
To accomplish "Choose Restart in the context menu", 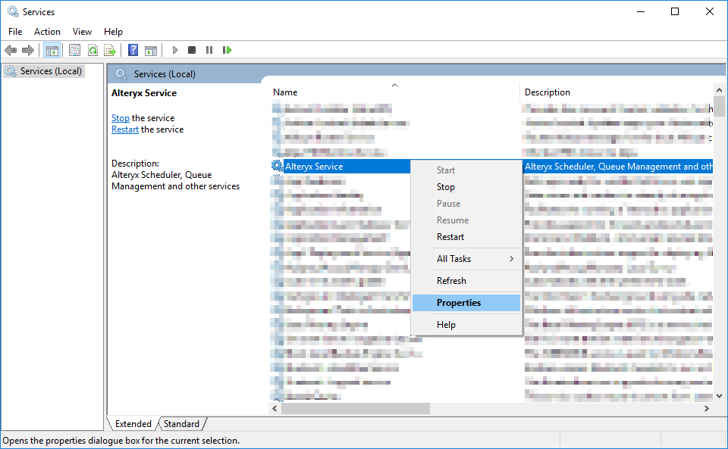I will click(x=466, y=237).
